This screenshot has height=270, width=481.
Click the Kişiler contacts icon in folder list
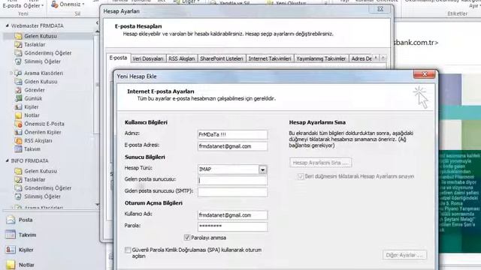(18, 106)
